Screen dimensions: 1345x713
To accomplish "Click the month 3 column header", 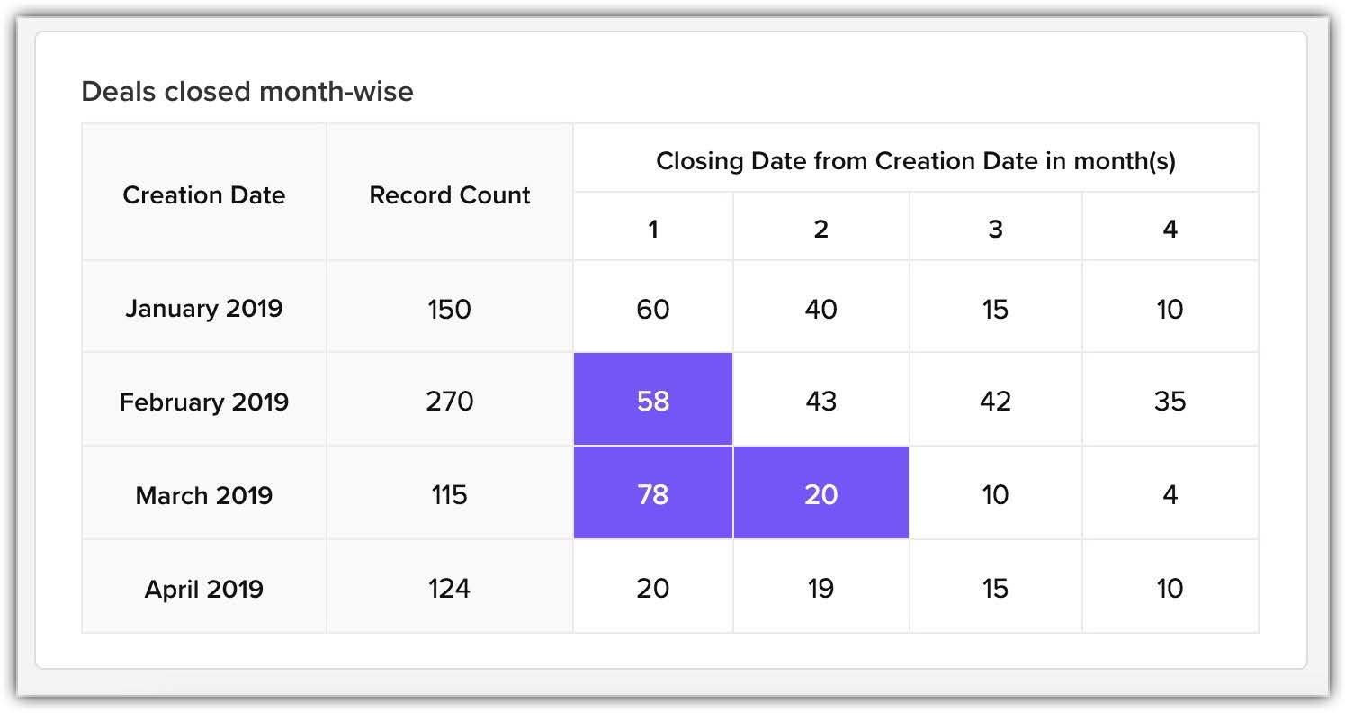I will (995, 229).
